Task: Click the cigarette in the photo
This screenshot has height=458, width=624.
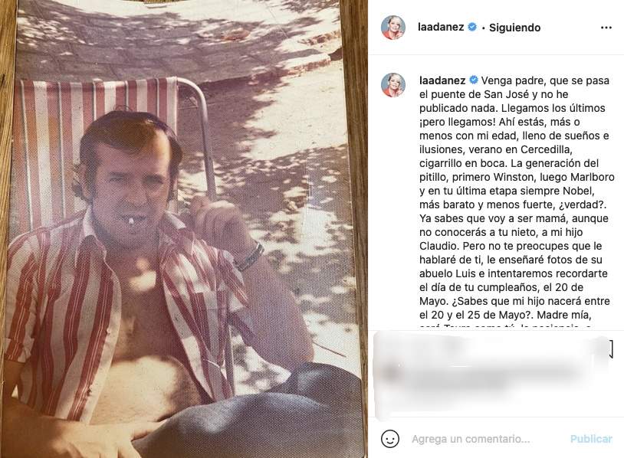Action: point(132,221)
